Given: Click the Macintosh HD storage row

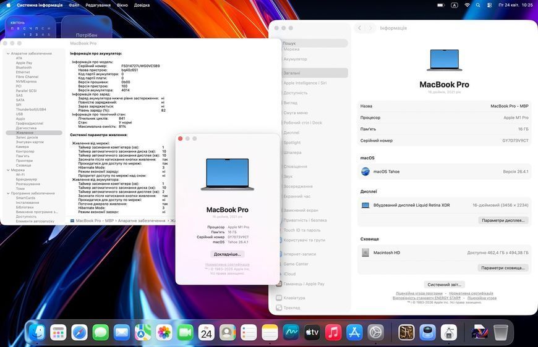Looking at the screenshot, I should point(444,253).
